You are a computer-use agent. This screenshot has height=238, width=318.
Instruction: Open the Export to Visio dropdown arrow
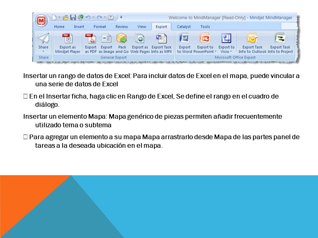coord(231,52)
